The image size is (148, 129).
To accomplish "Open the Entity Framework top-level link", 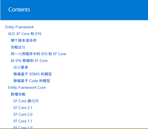I will (20, 27).
